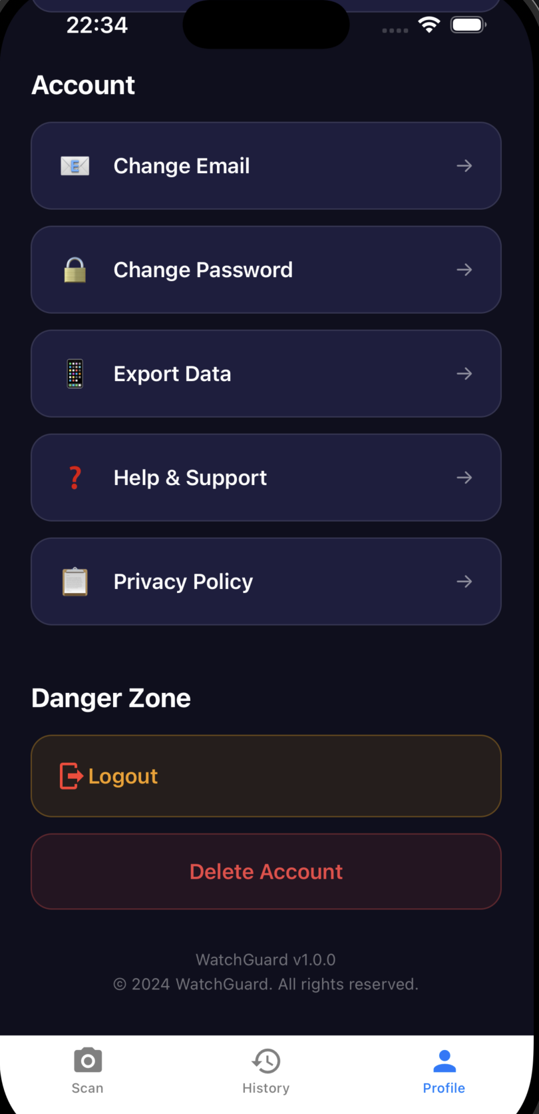539x1114 pixels.
Task: Open Export Data using its arrow
Action: point(464,374)
